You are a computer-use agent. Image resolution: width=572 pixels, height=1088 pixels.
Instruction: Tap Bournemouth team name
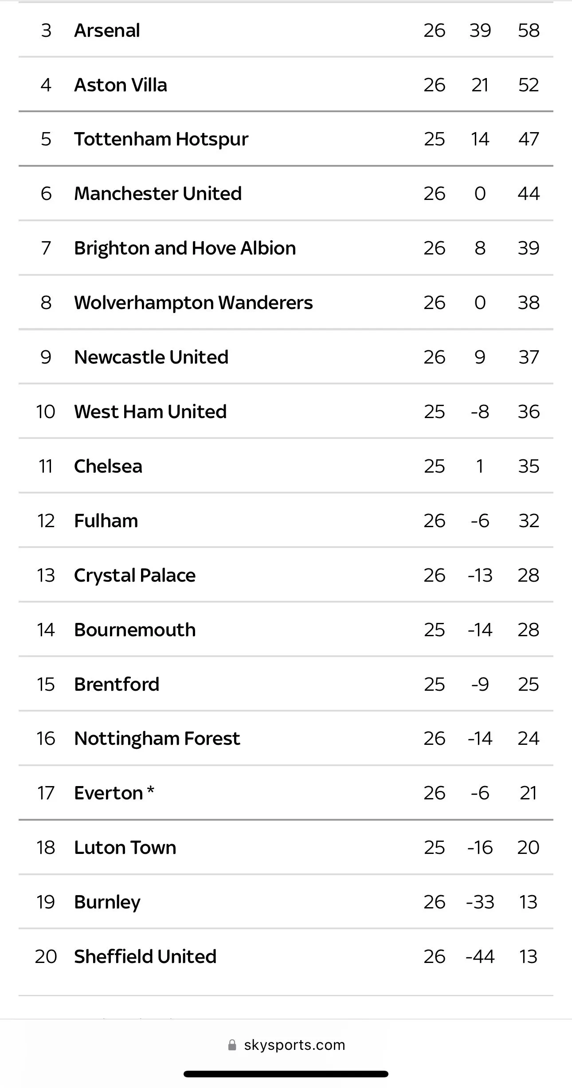tap(135, 630)
